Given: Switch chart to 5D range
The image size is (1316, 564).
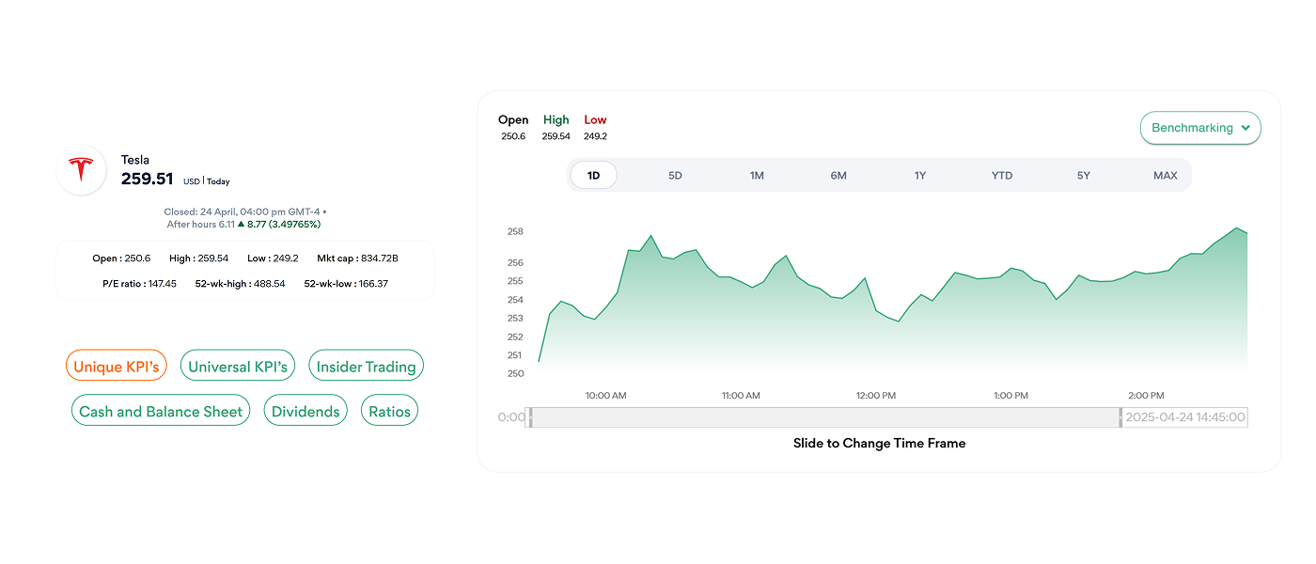Looking at the screenshot, I should click(x=675, y=176).
